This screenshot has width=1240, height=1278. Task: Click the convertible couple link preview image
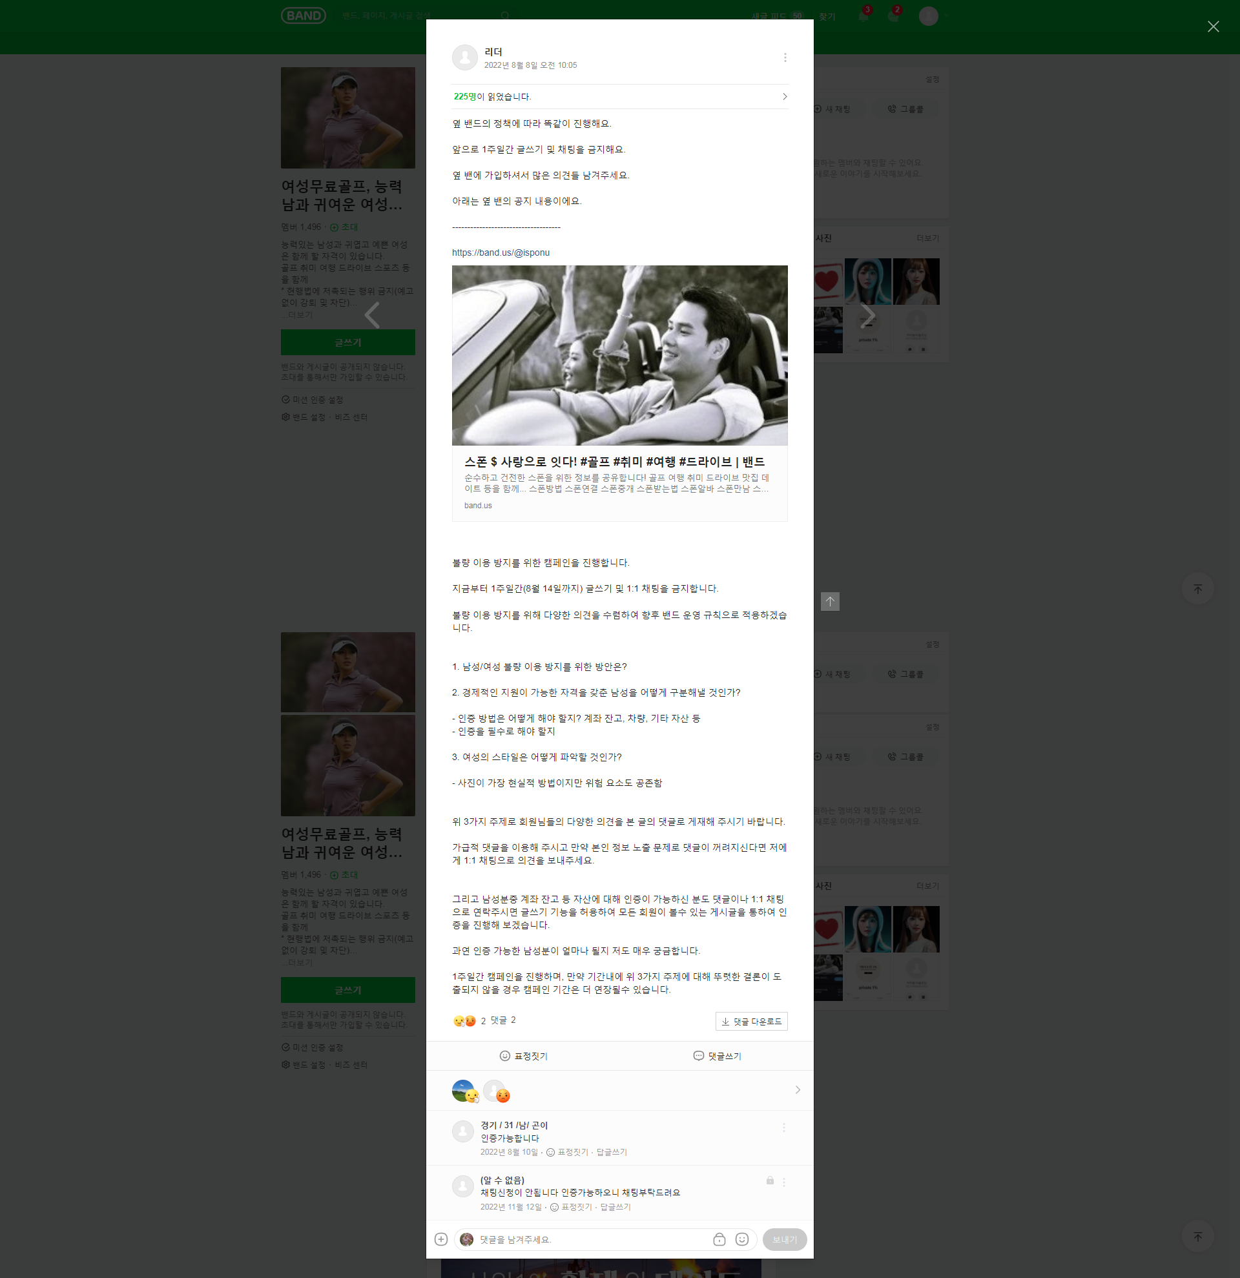click(619, 355)
